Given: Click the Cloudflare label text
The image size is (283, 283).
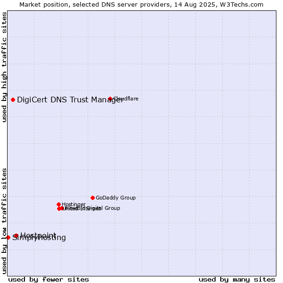Looking at the screenshot, I should (x=126, y=99).
